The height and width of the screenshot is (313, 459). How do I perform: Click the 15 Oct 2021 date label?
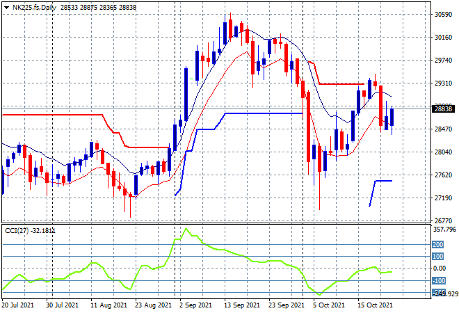[x=375, y=305]
